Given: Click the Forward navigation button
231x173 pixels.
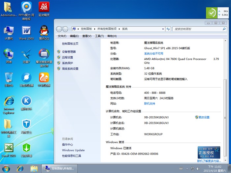Looking at the screenshot, I should click(x=65, y=29).
